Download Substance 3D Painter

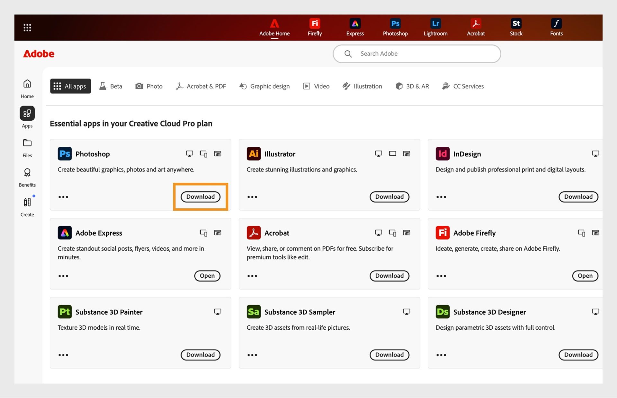coord(201,355)
